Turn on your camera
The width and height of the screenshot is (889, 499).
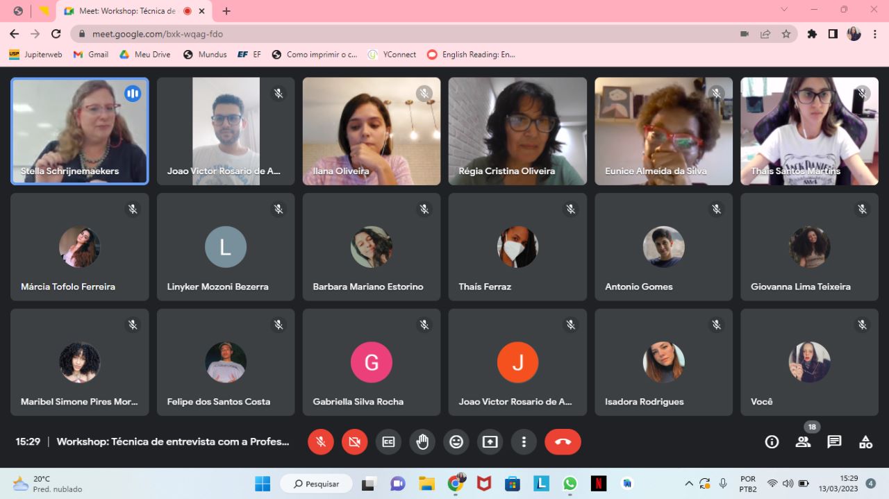354,441
